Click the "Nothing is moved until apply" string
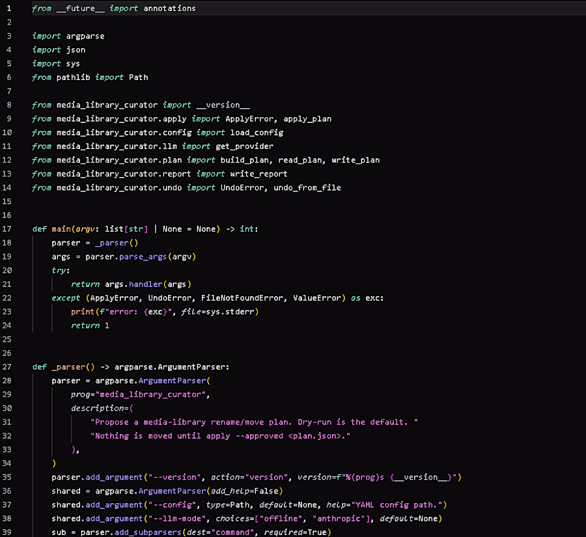 click(x=221, y=436)
